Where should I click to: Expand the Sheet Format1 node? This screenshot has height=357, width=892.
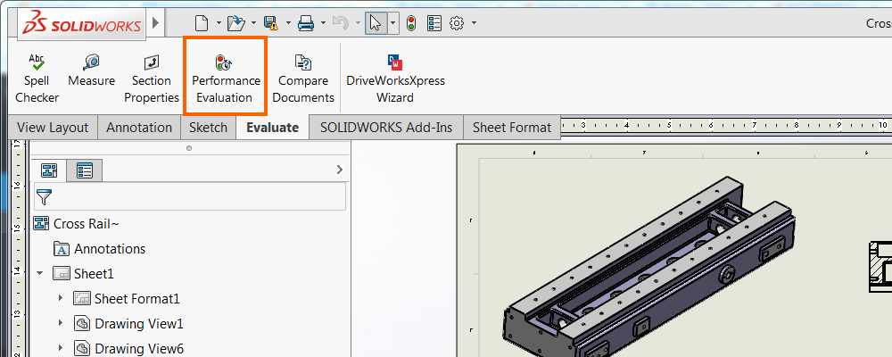(61, 298)
